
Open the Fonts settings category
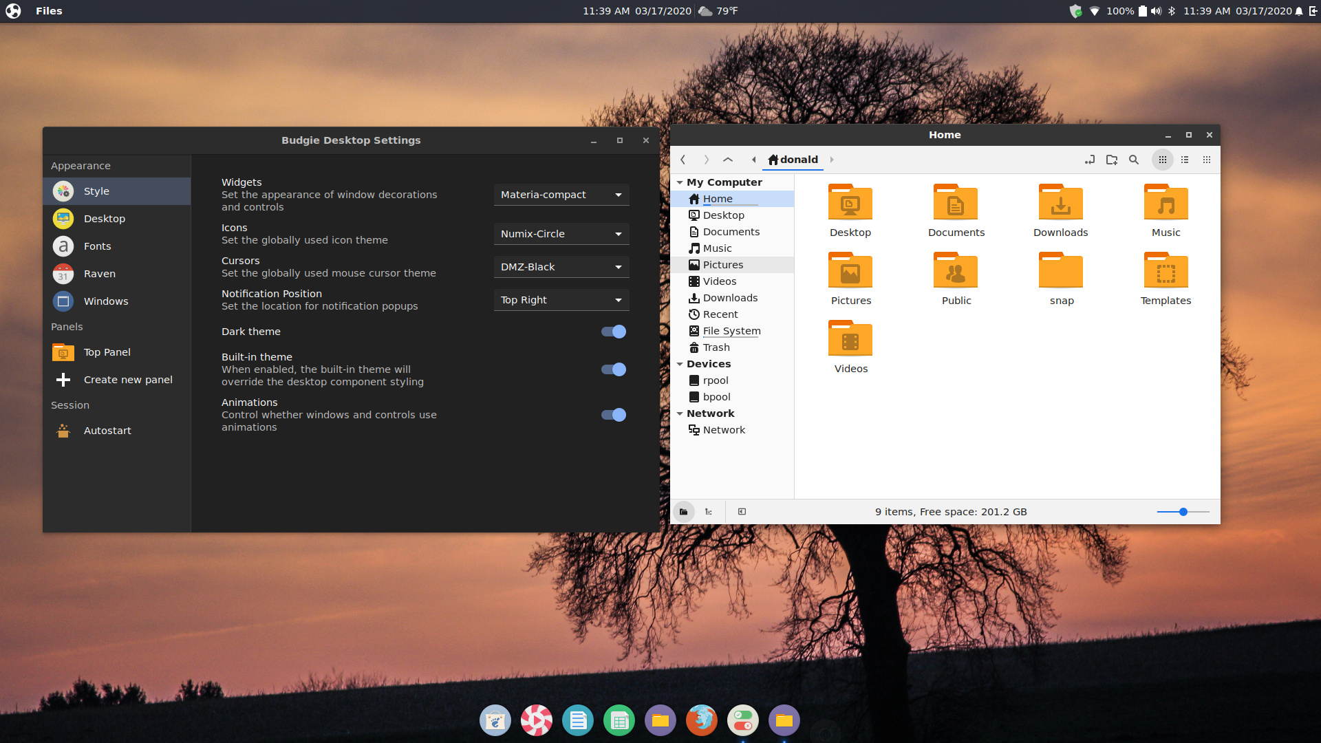(x=97, y=246)
